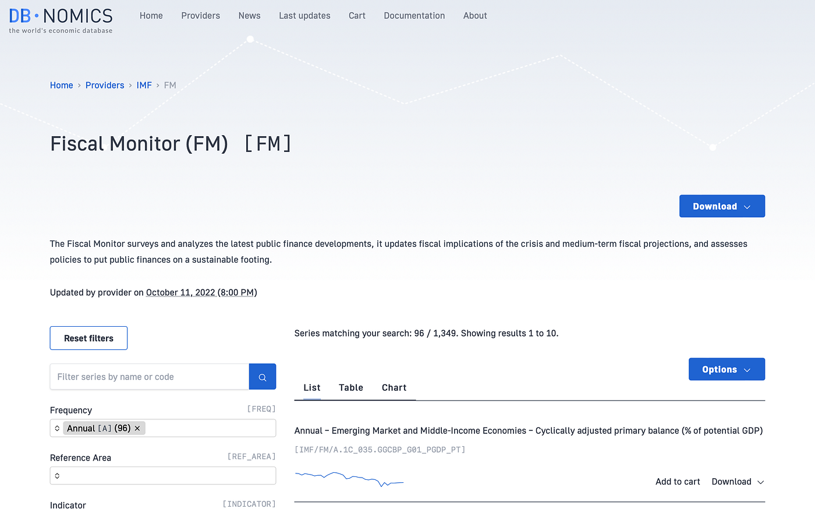Expand the dataset Download dropdown button
The height and width of the screenshot is (509, 815).
[722, 206]
